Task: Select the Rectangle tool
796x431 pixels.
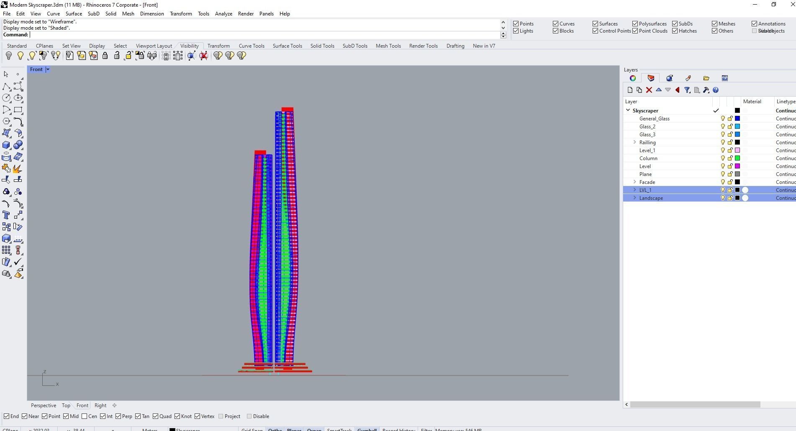Action: pyautogui.click(x=18, y=110)
